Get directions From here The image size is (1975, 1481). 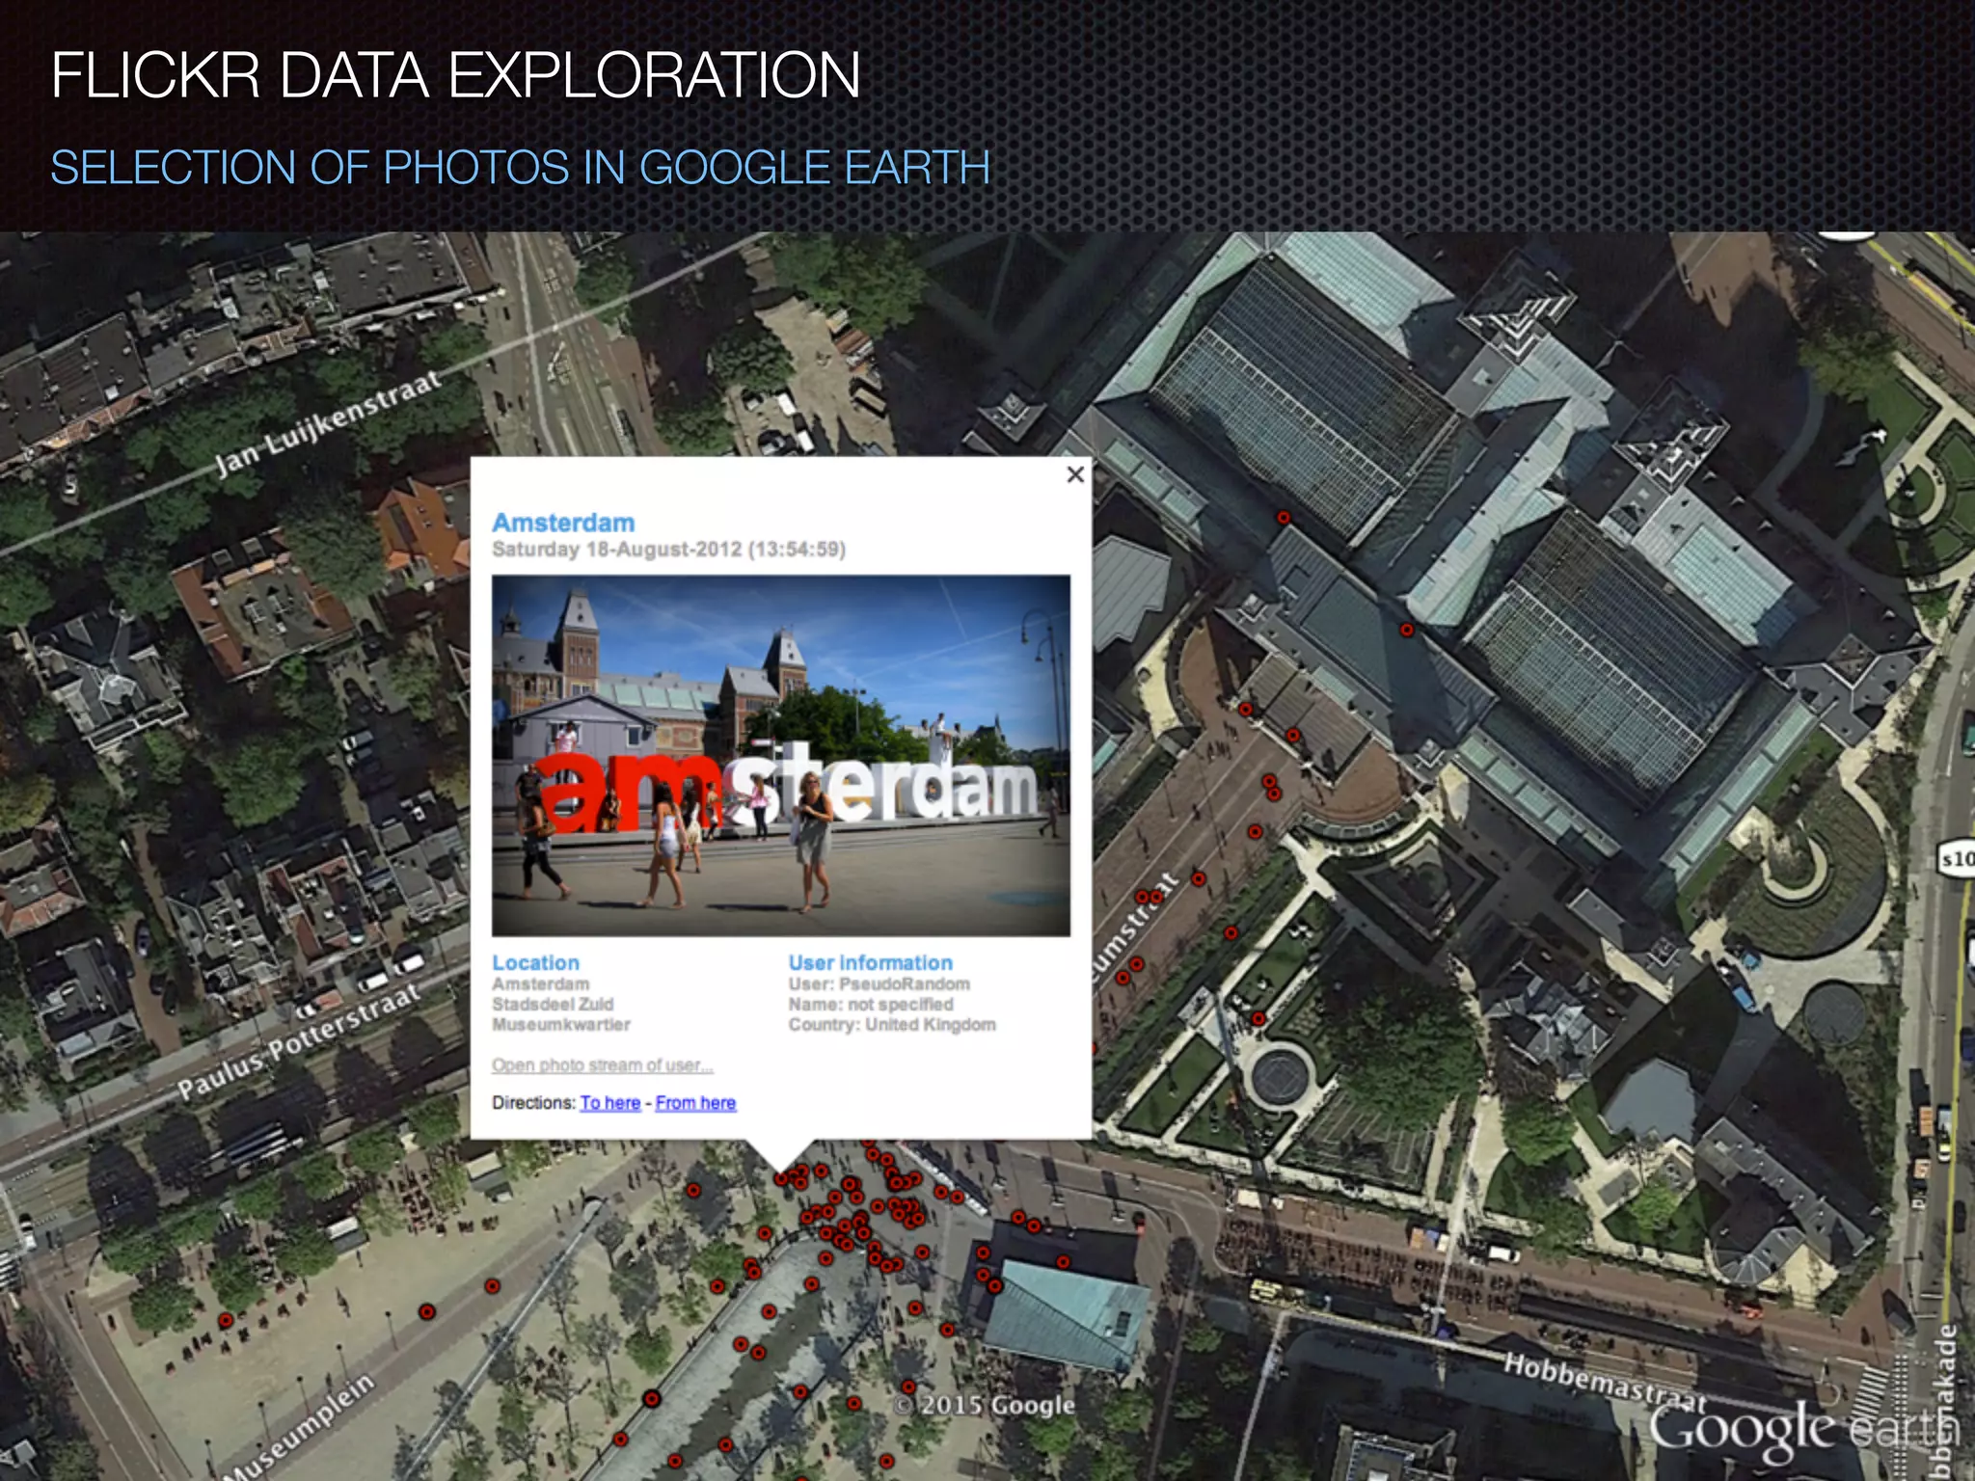point(695,1102)
